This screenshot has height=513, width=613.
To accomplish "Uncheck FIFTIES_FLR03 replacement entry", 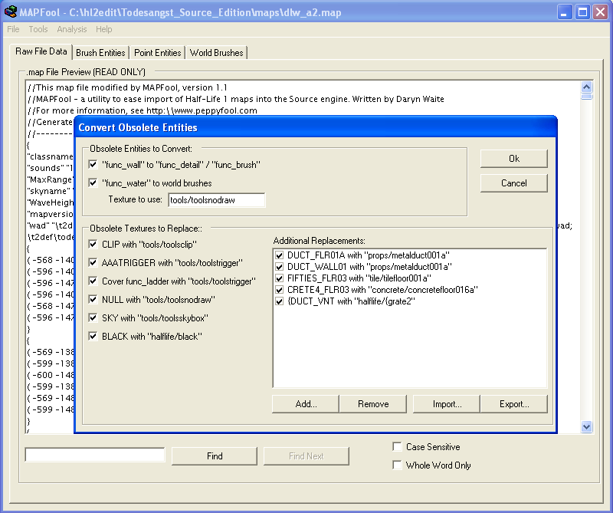I will point(279,278).
